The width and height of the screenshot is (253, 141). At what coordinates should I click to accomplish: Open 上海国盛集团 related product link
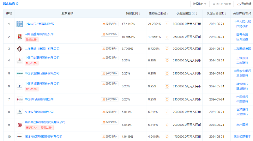tap(242, 49)
